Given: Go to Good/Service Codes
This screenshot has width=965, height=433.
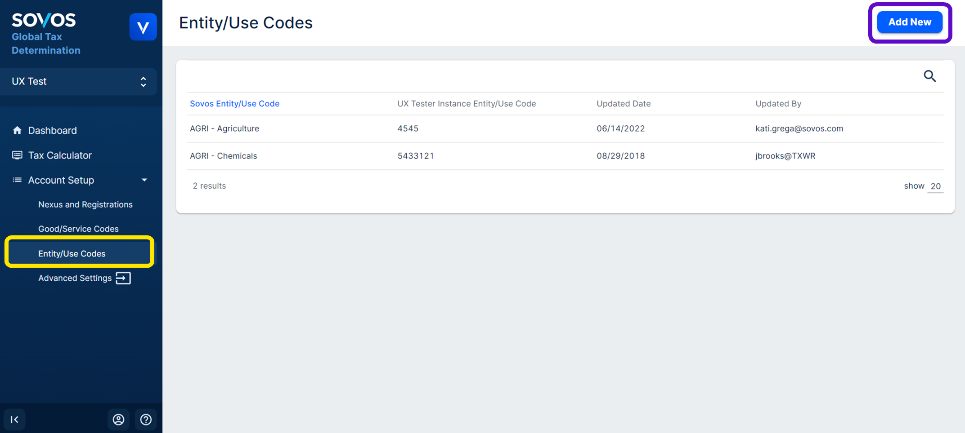Looking at the screenshot, I should 78,229.
